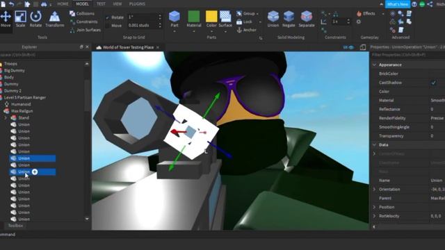Viewport: 445px width, 250px height.
Task: Toggle Join Surfaces option
Action: (x=85, y=30)
